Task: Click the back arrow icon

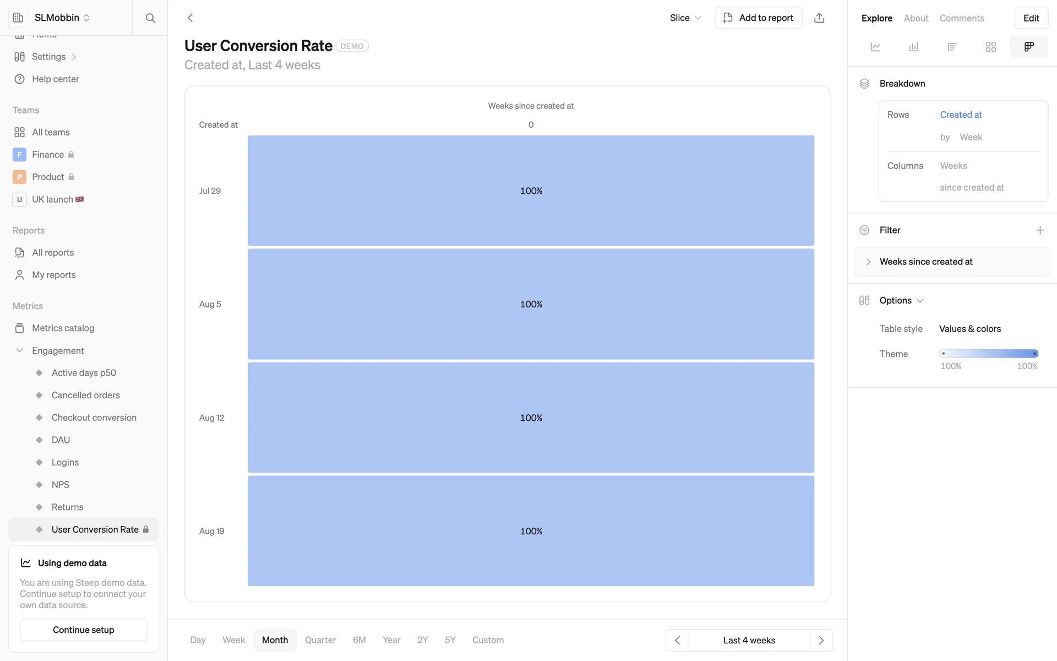Action: (190, 18)
